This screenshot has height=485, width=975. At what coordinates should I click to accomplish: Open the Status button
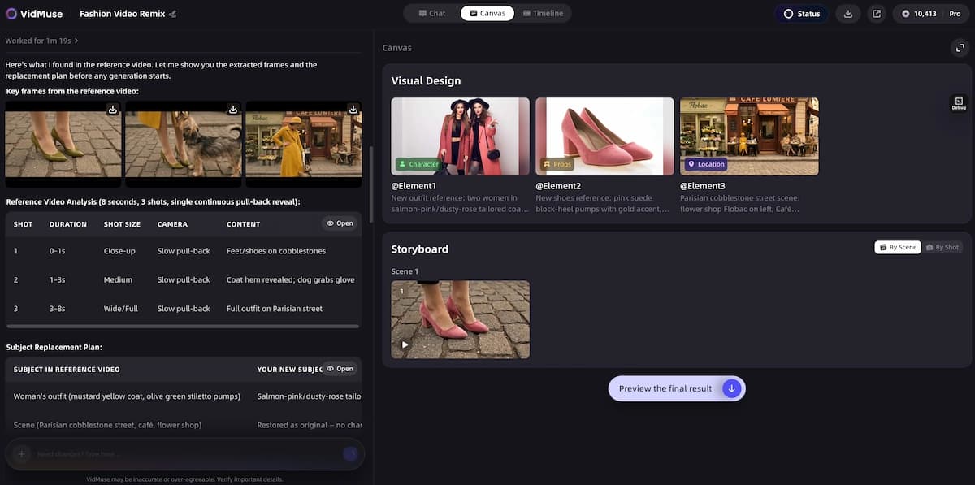click(x=801, y=14)
